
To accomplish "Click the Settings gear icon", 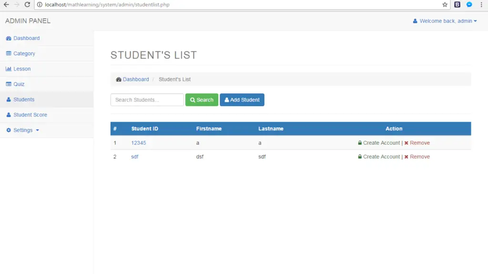I will tap(8, 130).
